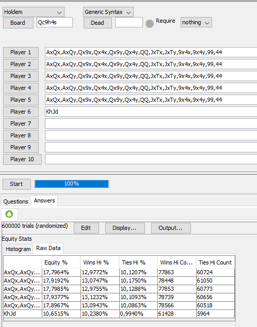Screen dimensions: 257x327
Task: Click the Ties Hi Count column header
Action: 215,262
